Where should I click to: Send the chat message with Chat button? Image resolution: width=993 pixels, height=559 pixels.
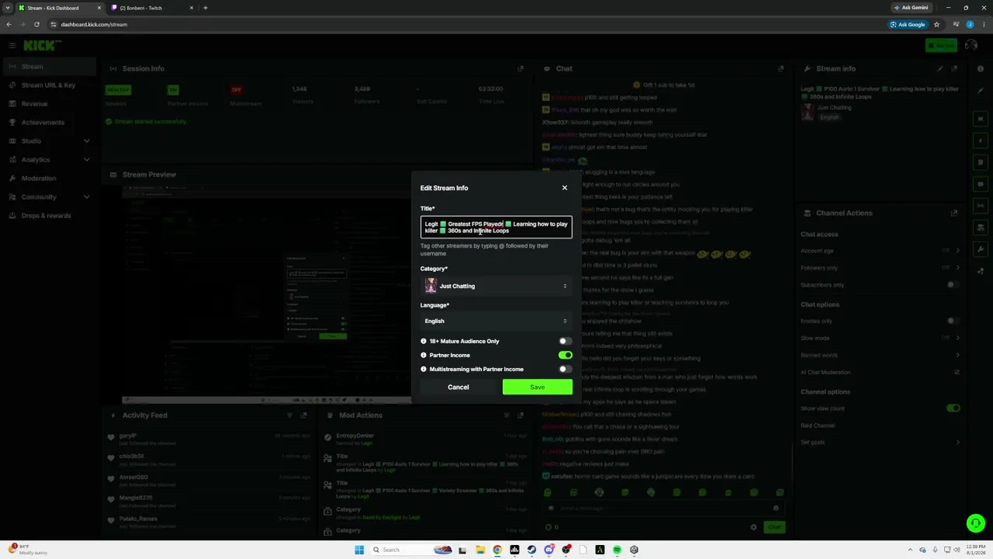click(774, 528)
